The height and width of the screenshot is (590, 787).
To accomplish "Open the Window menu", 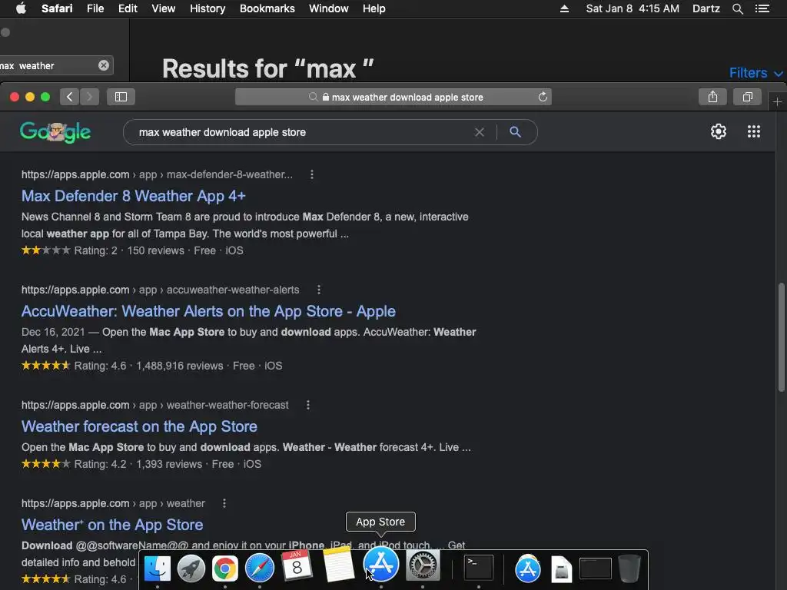I will (329, 8).
